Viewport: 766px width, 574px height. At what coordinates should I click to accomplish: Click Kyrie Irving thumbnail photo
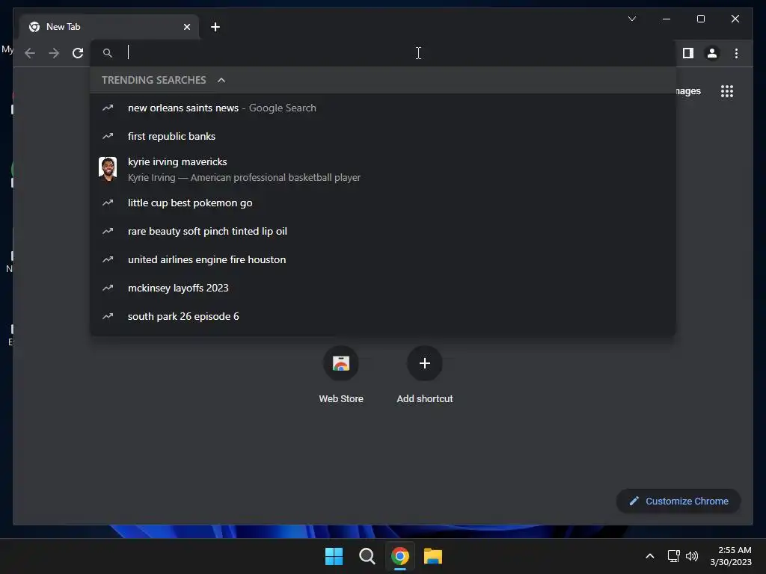coord(108,170)
